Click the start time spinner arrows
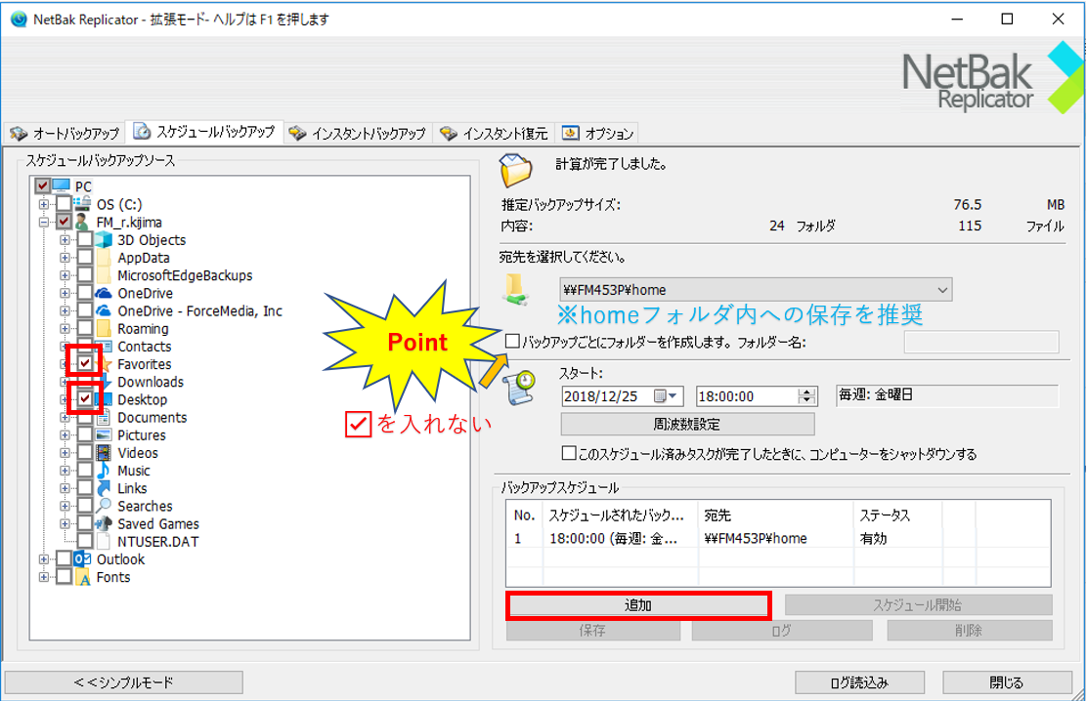 (x=806, y=396)
